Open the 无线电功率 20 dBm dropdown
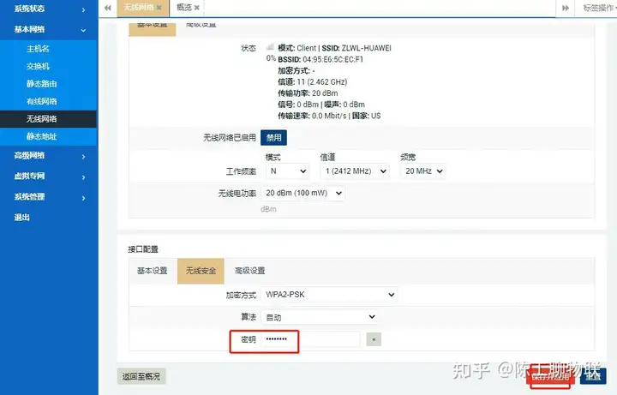 pyautogui.click(x=303, y=193)
